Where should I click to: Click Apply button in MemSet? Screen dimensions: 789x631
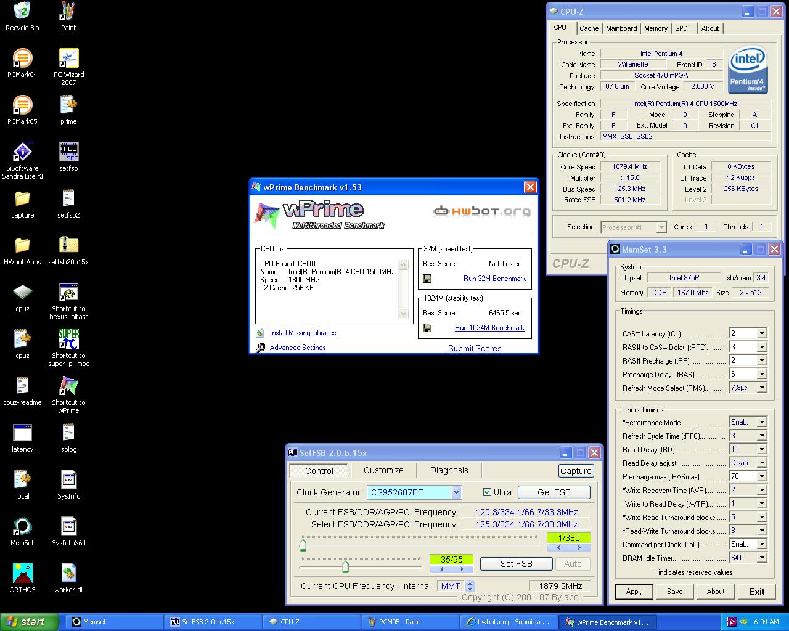[634, 592]
